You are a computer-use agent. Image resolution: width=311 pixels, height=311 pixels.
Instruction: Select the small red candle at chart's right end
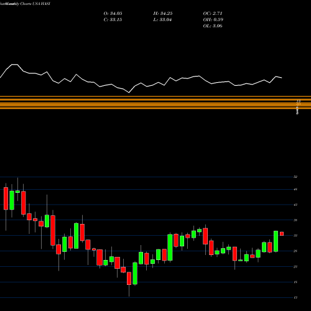click(282, 234)
